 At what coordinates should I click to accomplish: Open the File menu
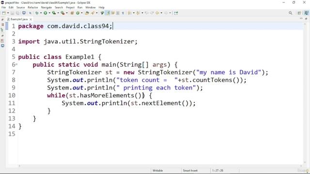coord(3,7)
